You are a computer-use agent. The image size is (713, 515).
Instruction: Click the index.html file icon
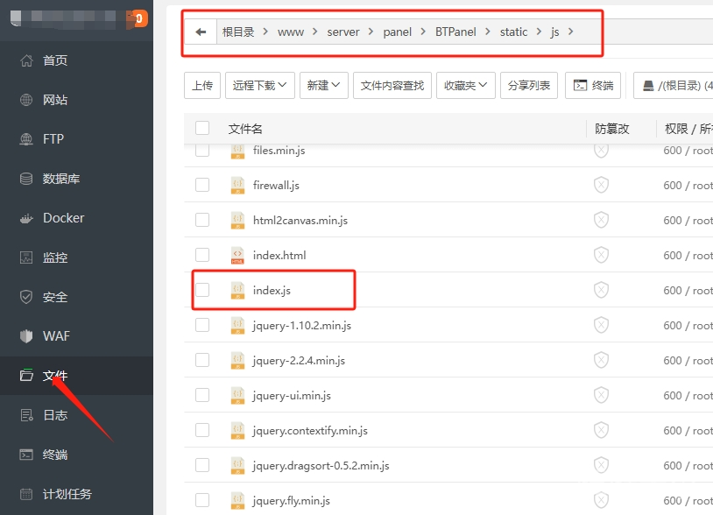pyautogui.click(x=237, y=255)
